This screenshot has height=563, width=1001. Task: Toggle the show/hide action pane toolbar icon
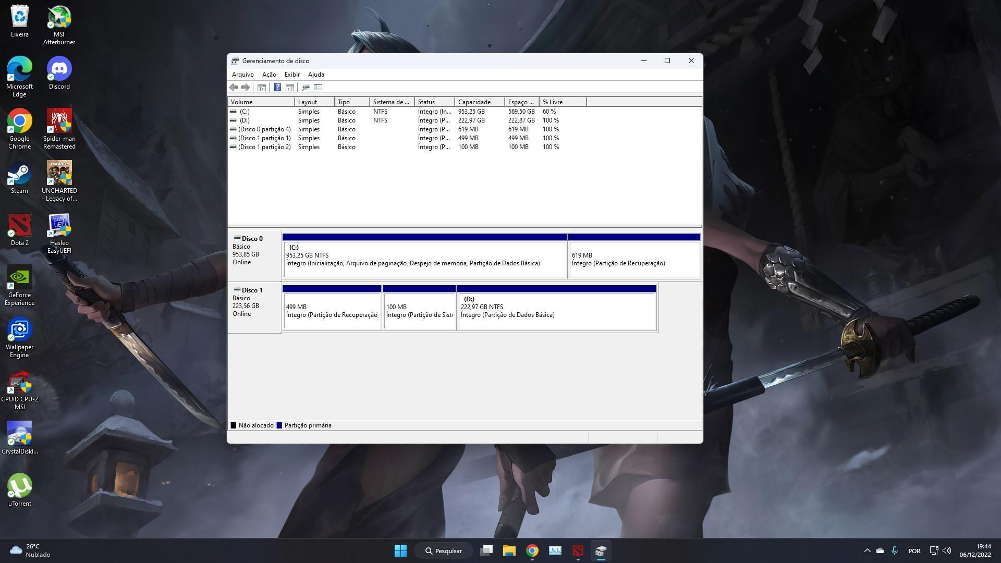290,88
